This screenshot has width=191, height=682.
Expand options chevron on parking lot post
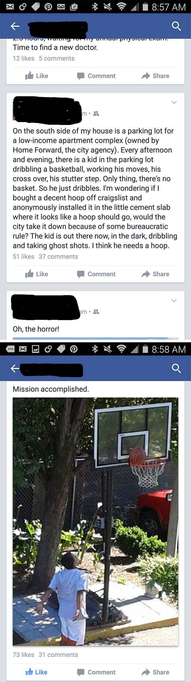174,102
